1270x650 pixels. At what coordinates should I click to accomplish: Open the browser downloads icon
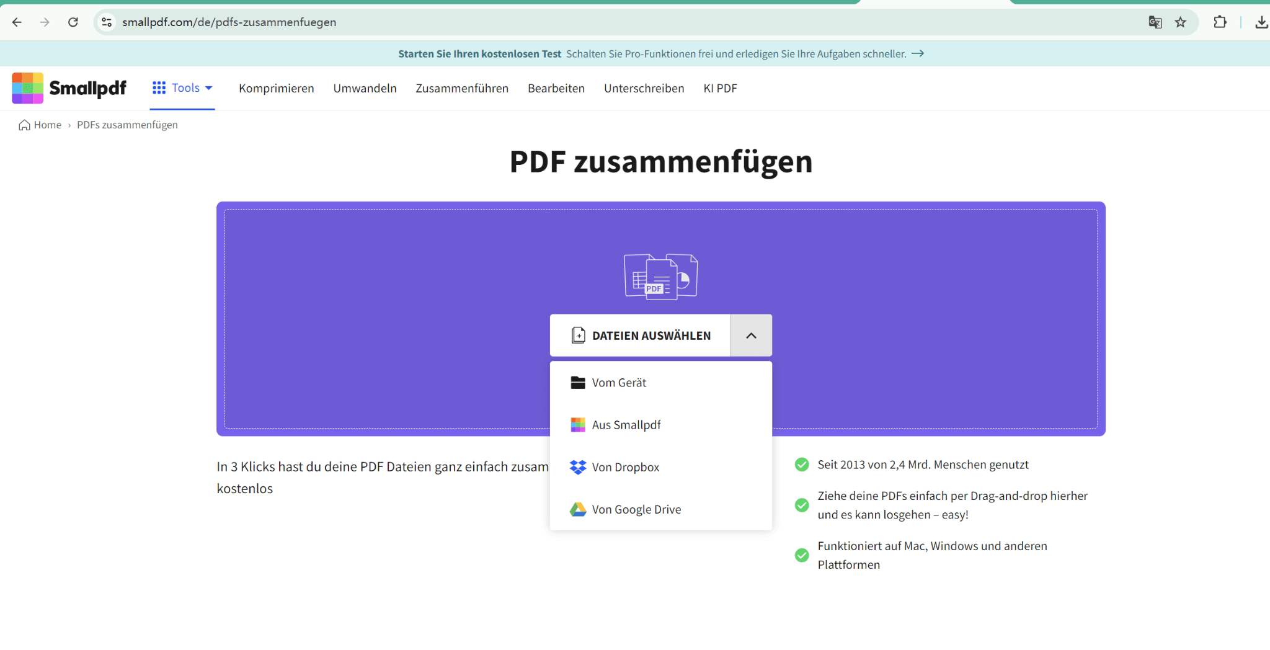[x=1261, y=22]
